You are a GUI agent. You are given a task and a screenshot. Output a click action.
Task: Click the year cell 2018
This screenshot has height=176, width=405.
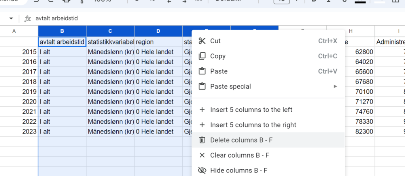(19, 82)
